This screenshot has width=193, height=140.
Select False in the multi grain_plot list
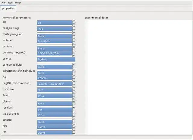[55, 36]
